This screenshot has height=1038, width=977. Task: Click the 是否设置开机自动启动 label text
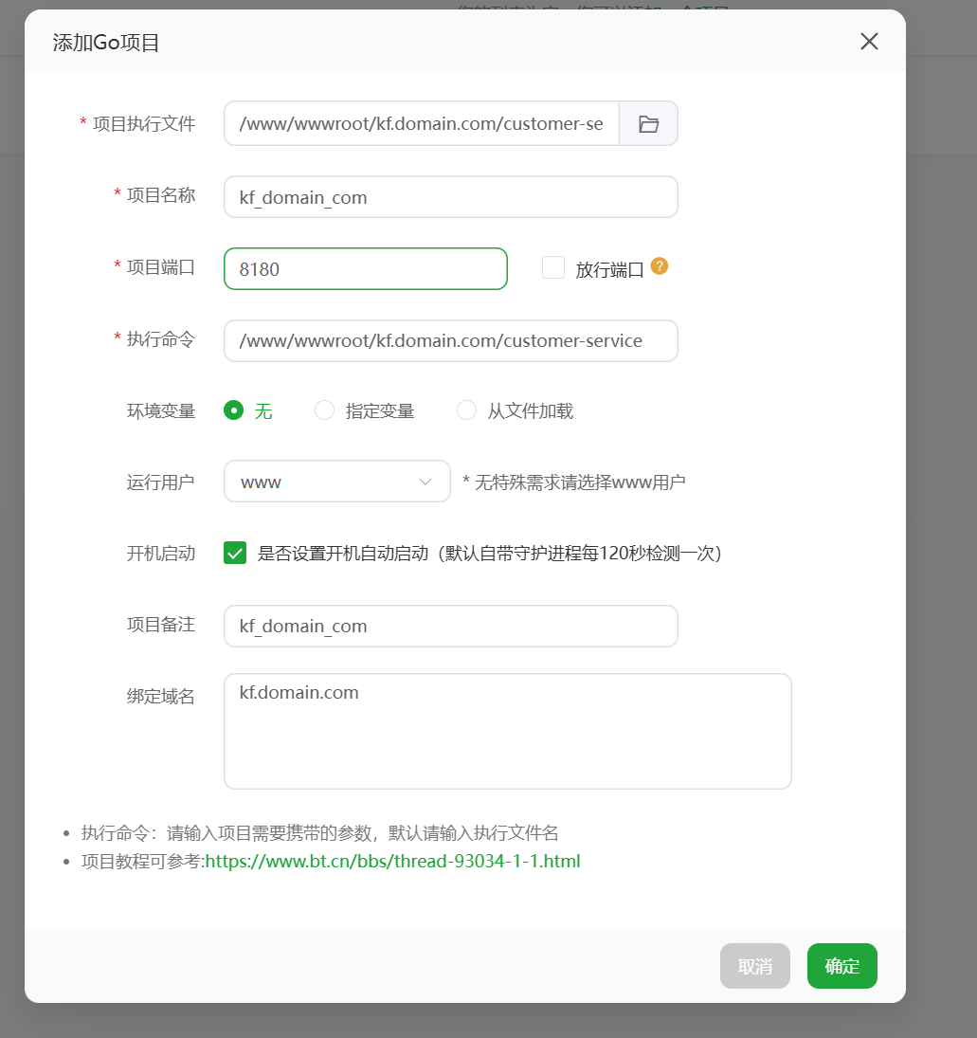[x=489, y=554]
